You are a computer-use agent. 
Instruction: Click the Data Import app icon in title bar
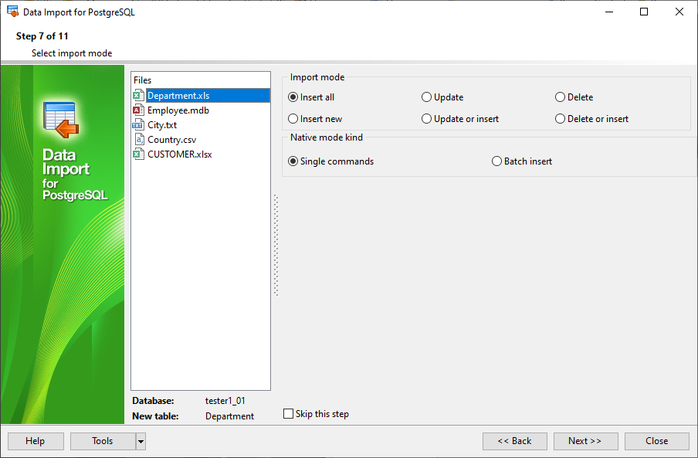[13, 12]
